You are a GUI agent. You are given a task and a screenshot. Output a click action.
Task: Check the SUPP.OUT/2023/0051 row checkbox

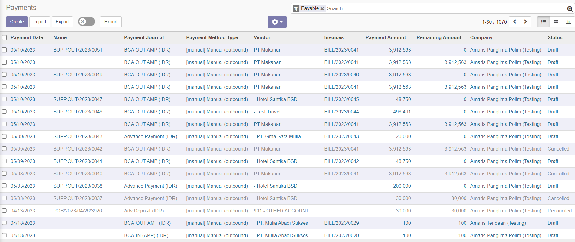[x=4, y=50]
